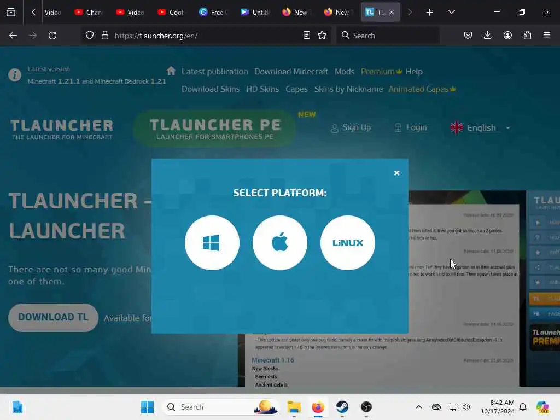Show hidden system tray icons chevron

coord(418,407)
